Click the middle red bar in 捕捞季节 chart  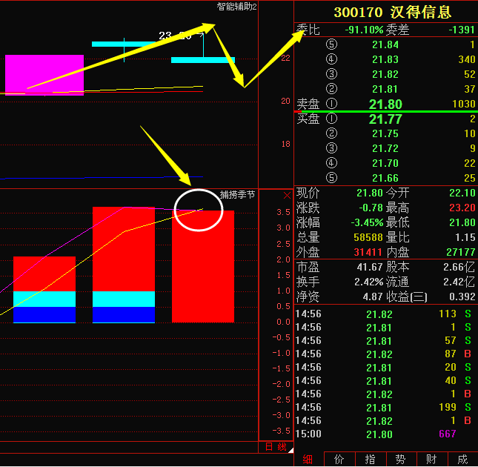(x=124, y=249)
